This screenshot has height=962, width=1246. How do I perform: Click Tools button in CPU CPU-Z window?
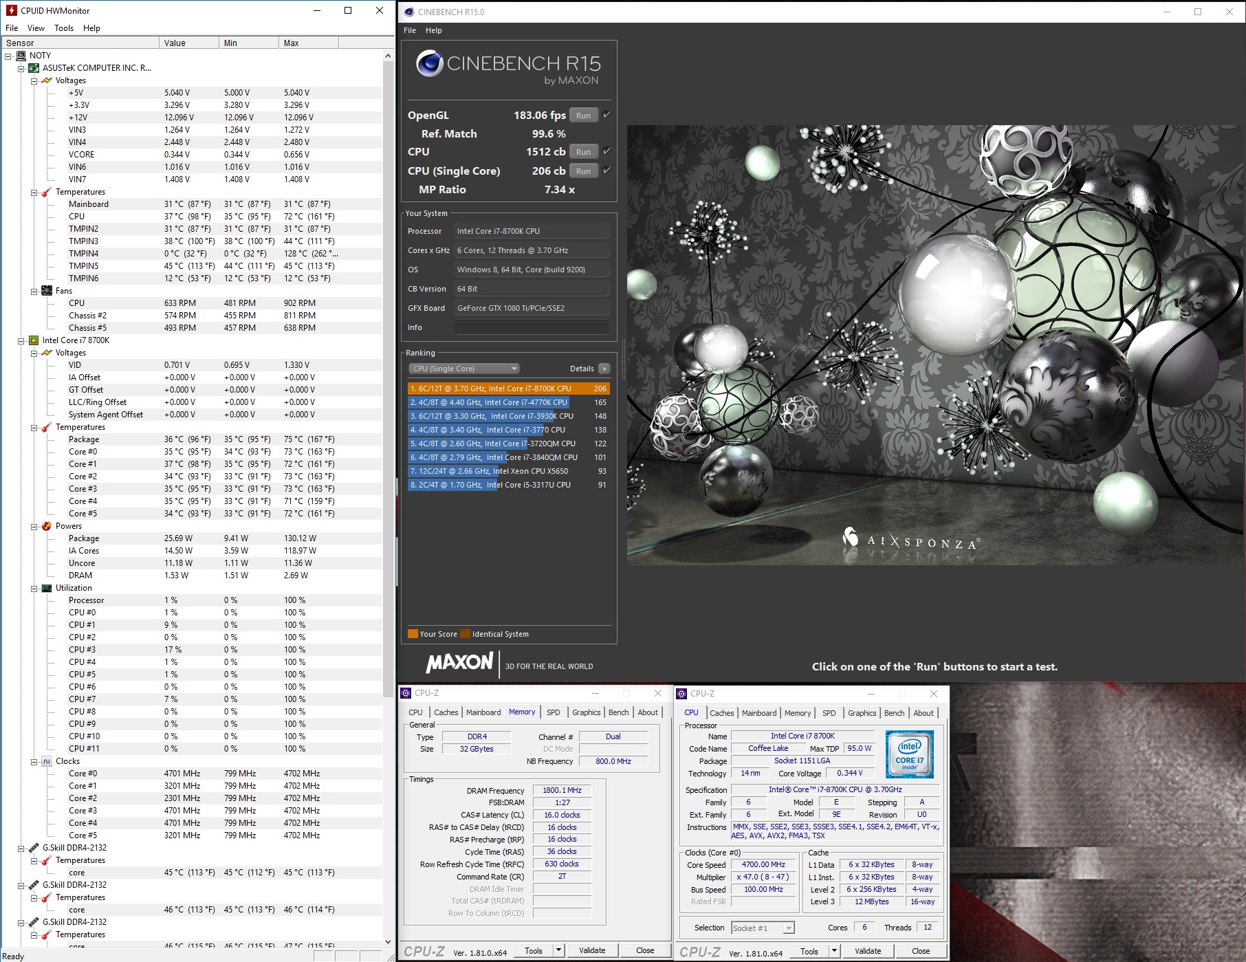809,951
